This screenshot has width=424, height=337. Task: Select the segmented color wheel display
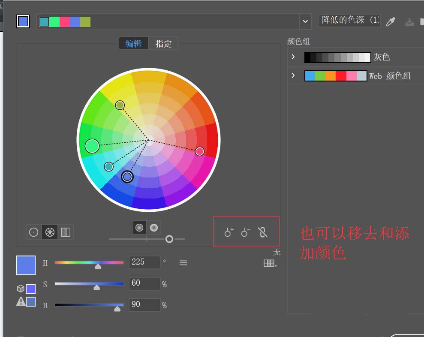(x=50, y=232)
